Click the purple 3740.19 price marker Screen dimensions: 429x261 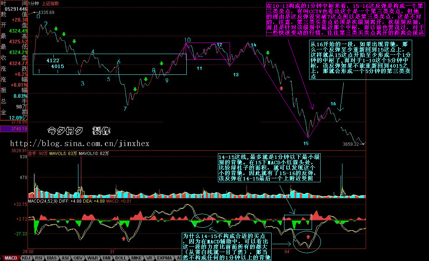(14, 129)
